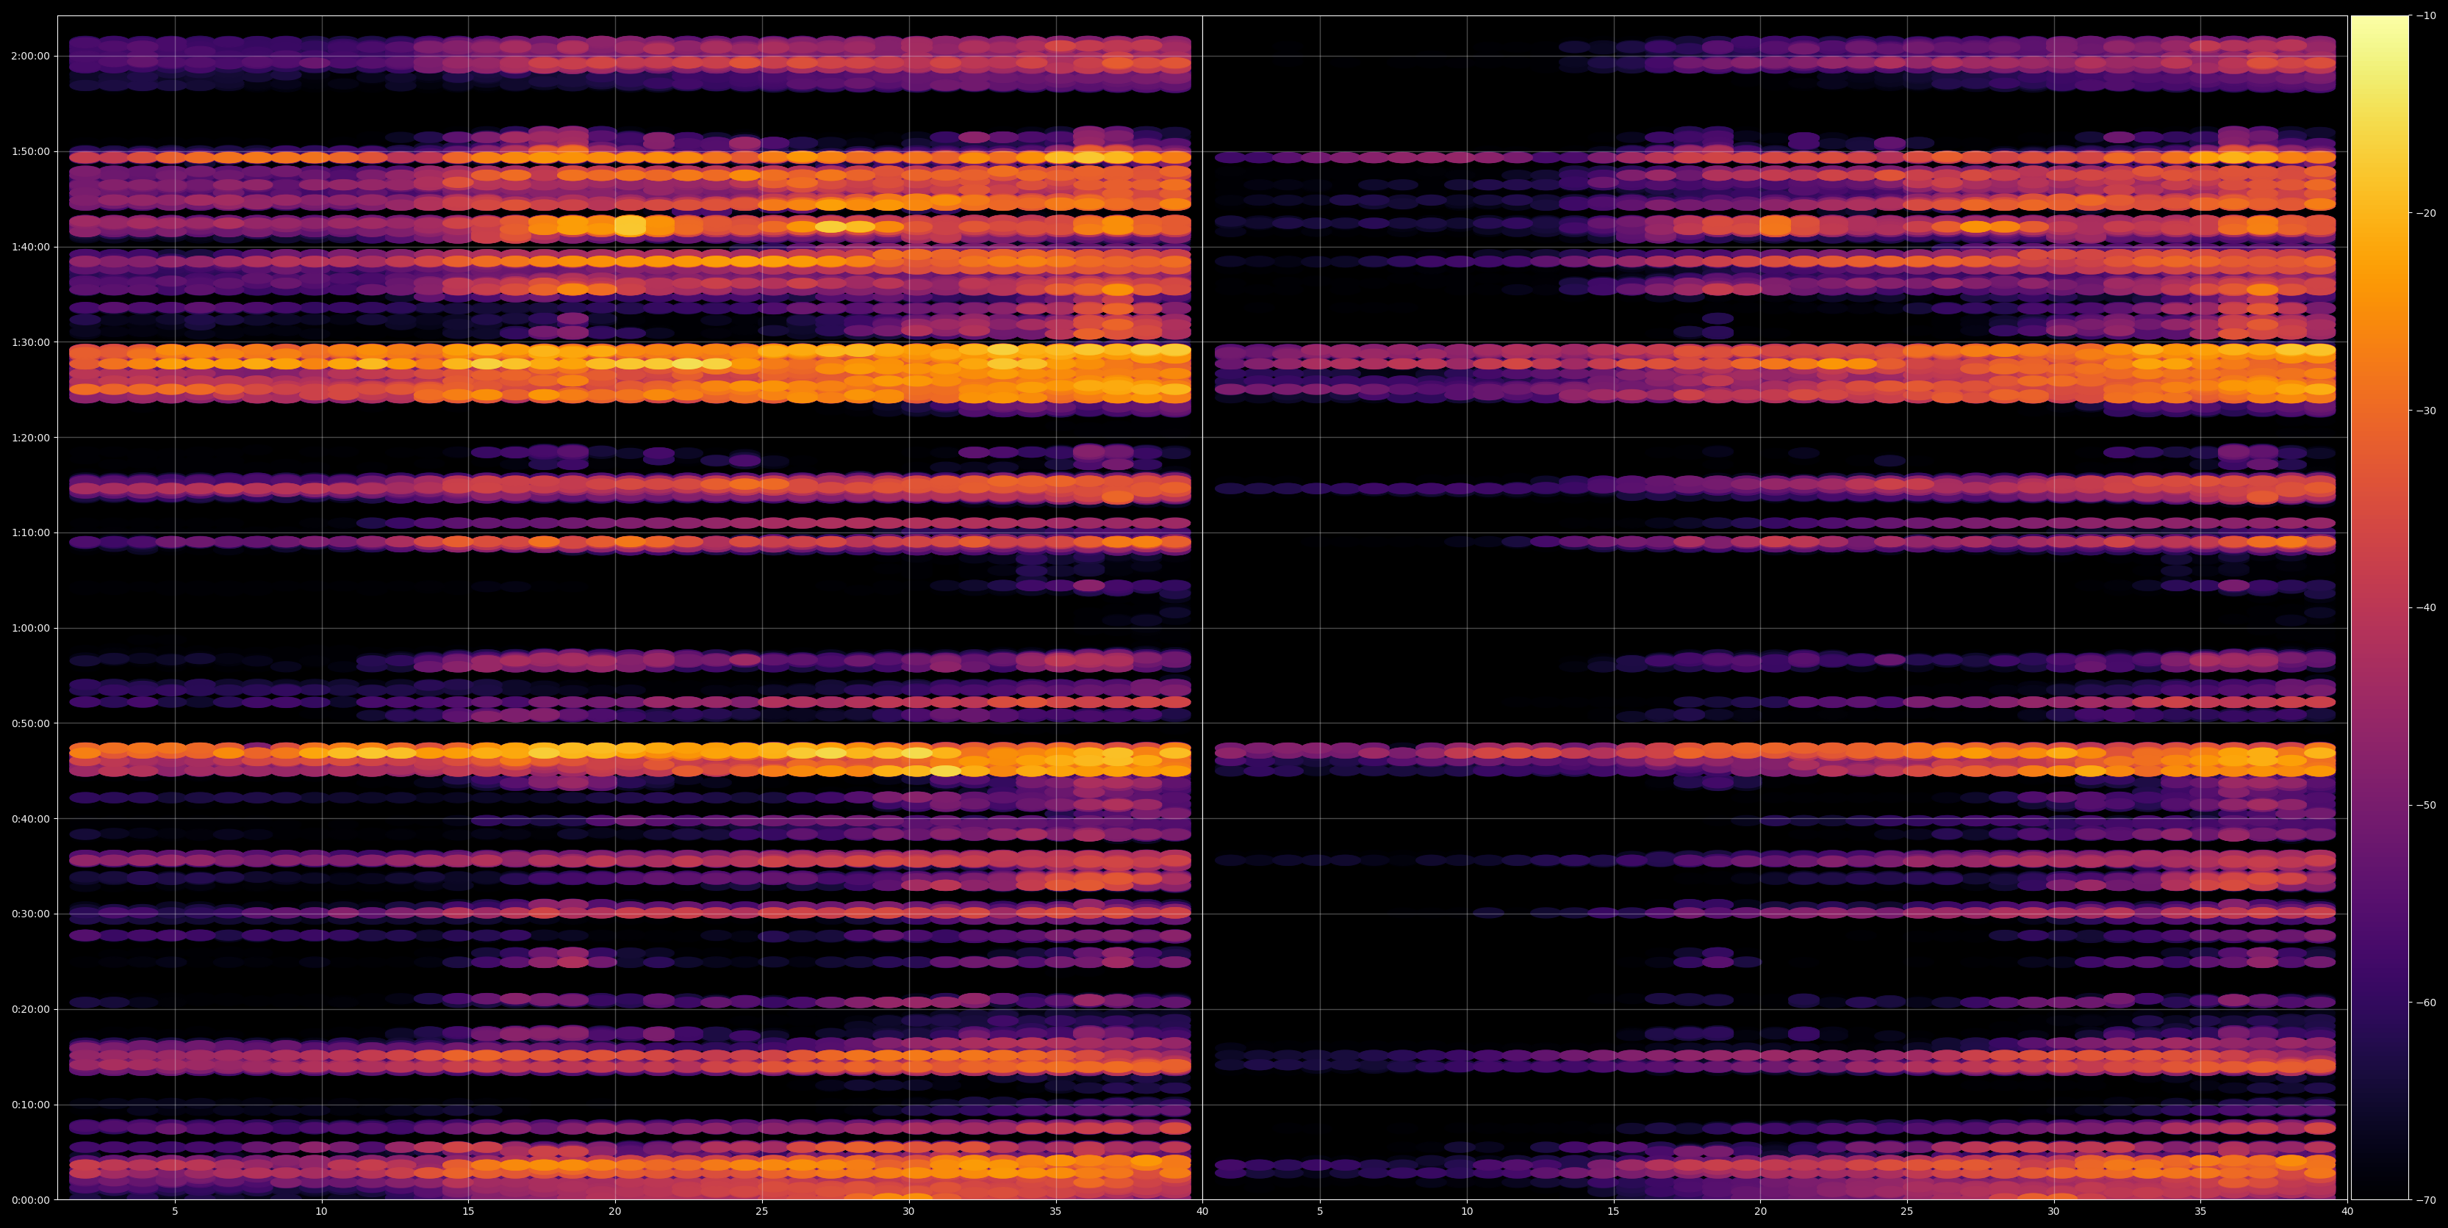Image resolution: width=2448 pixels, height=1228 pixels.
Task: Select x-axis label 10 in the left panel
Action: 321,1212
